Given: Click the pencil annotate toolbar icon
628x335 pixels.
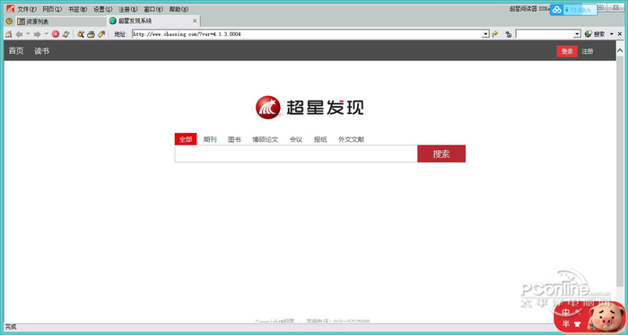Looking at the screenshot, I should coord(101,34).
